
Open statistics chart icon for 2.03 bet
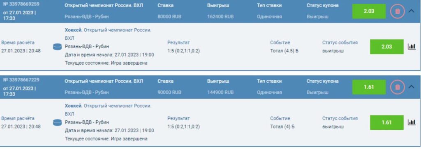click(411, 47)
